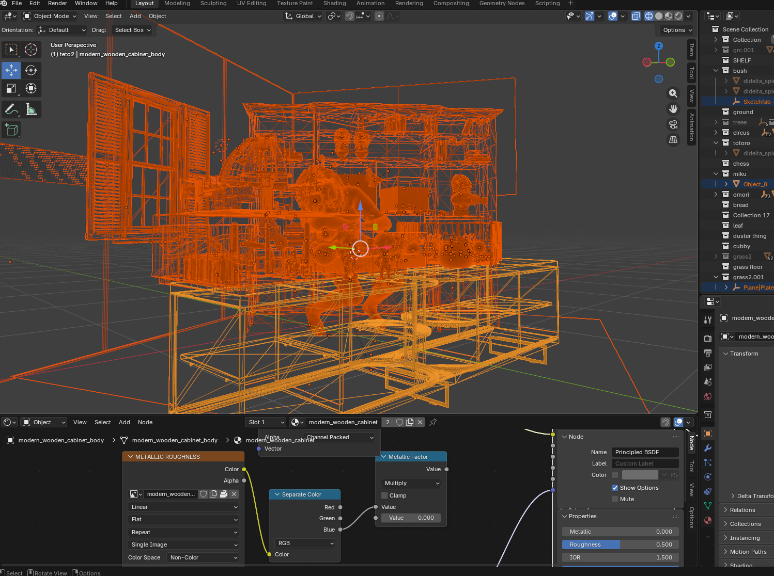Open the World properties globe tab
This screenshot has height=576, width=774.
click(708, 396)
